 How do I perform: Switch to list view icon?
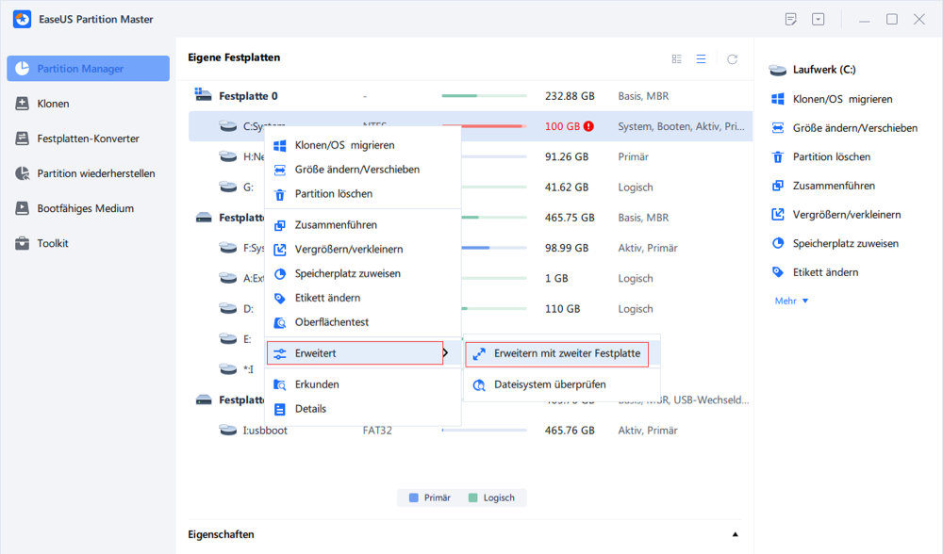click(702, 58)
